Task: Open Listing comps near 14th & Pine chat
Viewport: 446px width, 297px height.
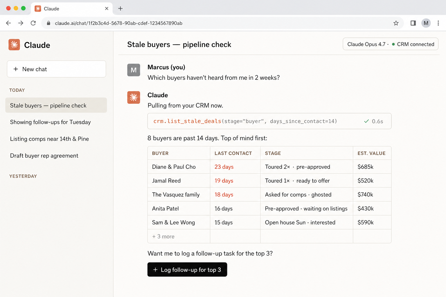Action: pos(49,139)
